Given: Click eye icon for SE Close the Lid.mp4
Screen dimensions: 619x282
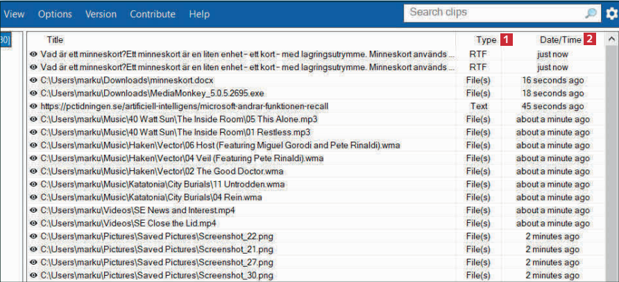Looking at the screenshot, I should [x=33, y=224].
